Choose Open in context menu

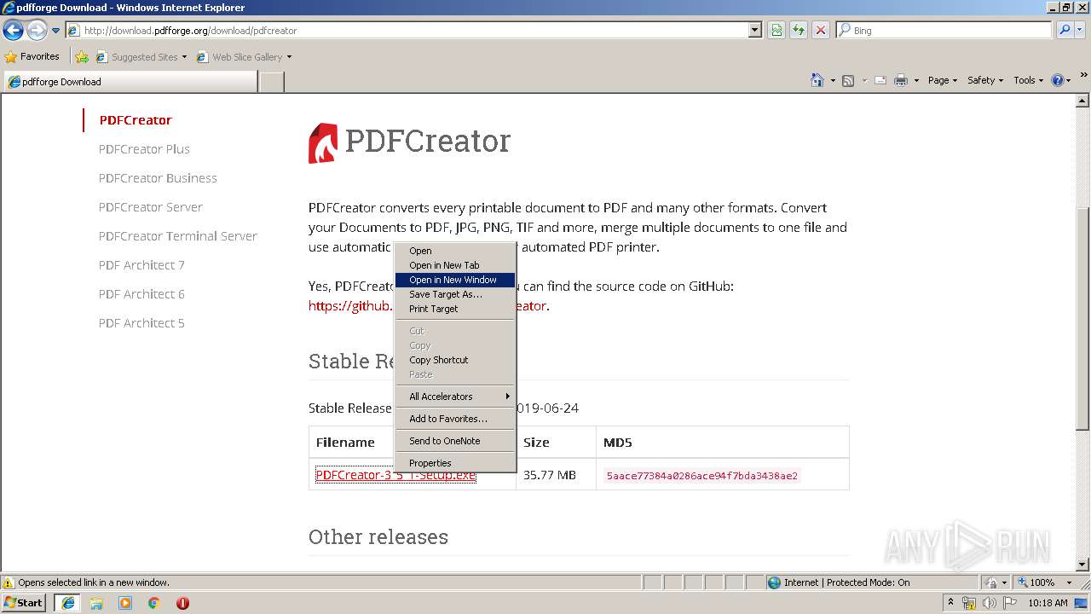pos(455,251)
